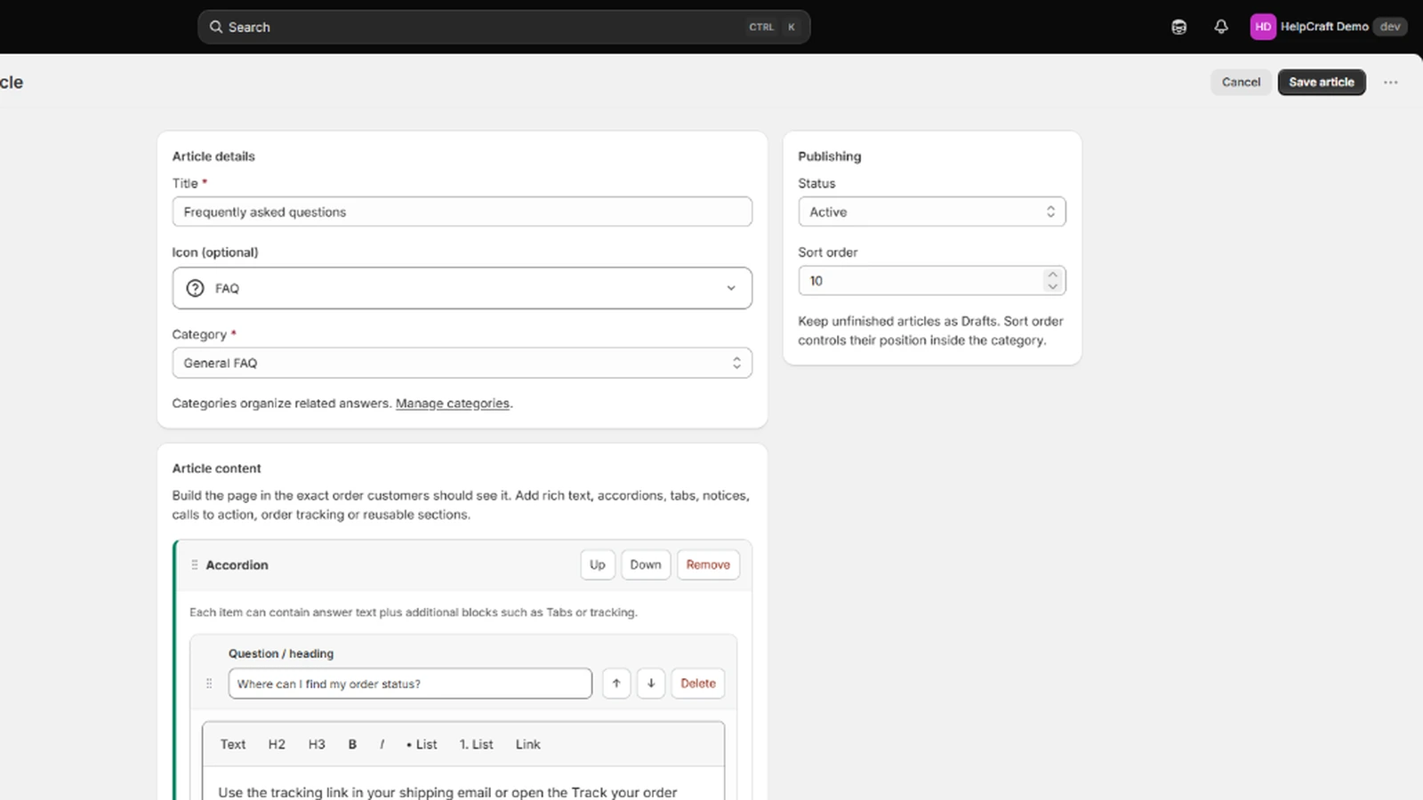The image size is (1423, 800).
Task: Open the notifications bell
Action: [1221, 27]
